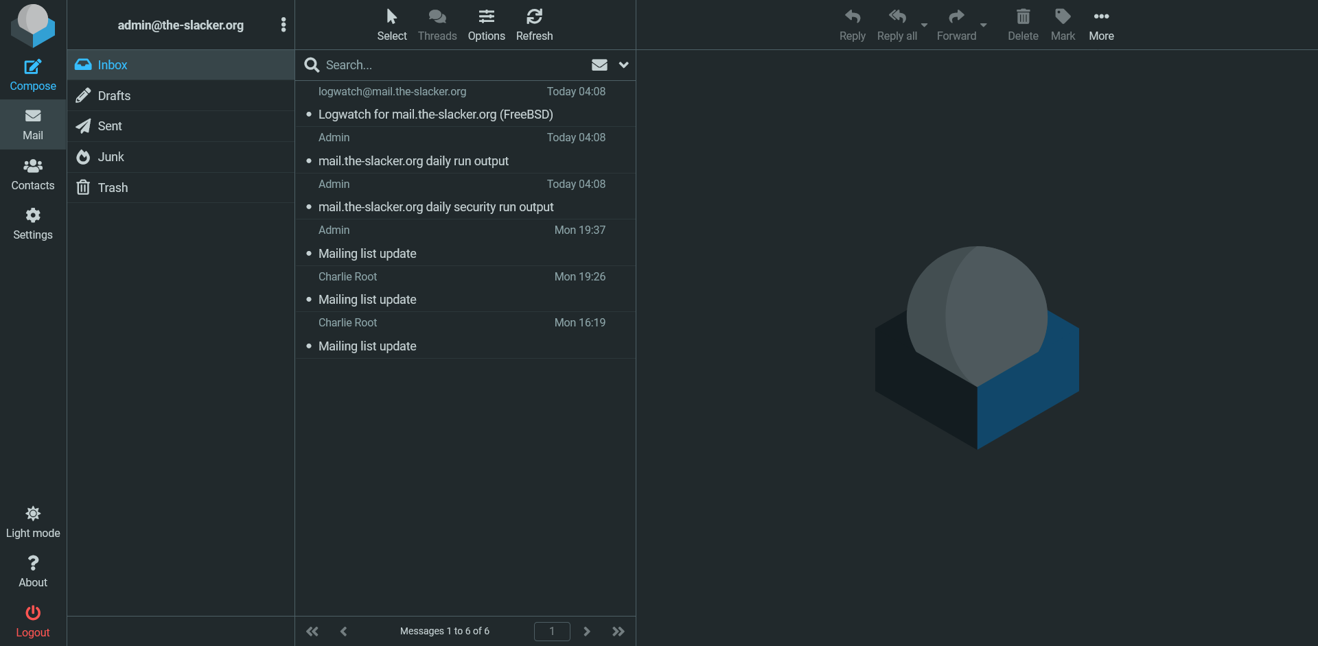Open the Compose window
The width and height of the screenshot is (1318, 646).
(x=32, y=74)
